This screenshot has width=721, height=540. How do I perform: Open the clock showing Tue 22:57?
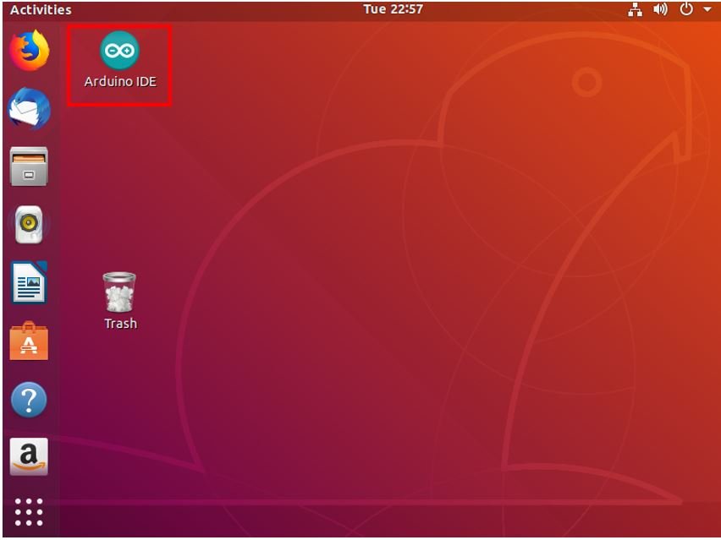pyautogui.click(x=394, y=9)
